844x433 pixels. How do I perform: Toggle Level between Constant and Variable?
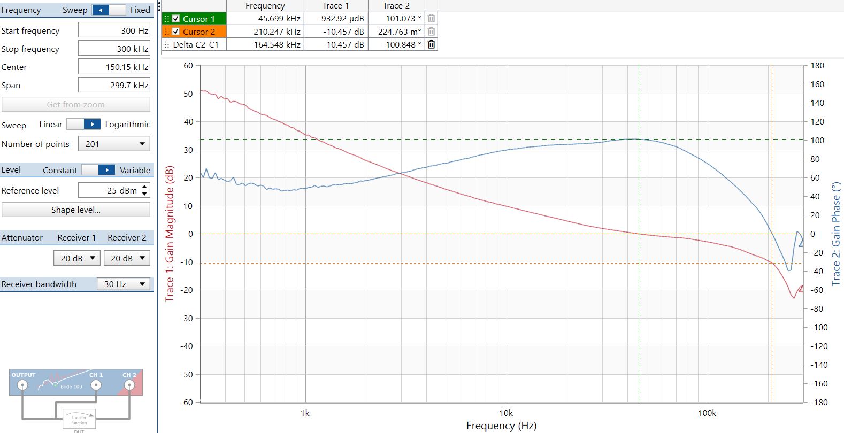[98, 170]
